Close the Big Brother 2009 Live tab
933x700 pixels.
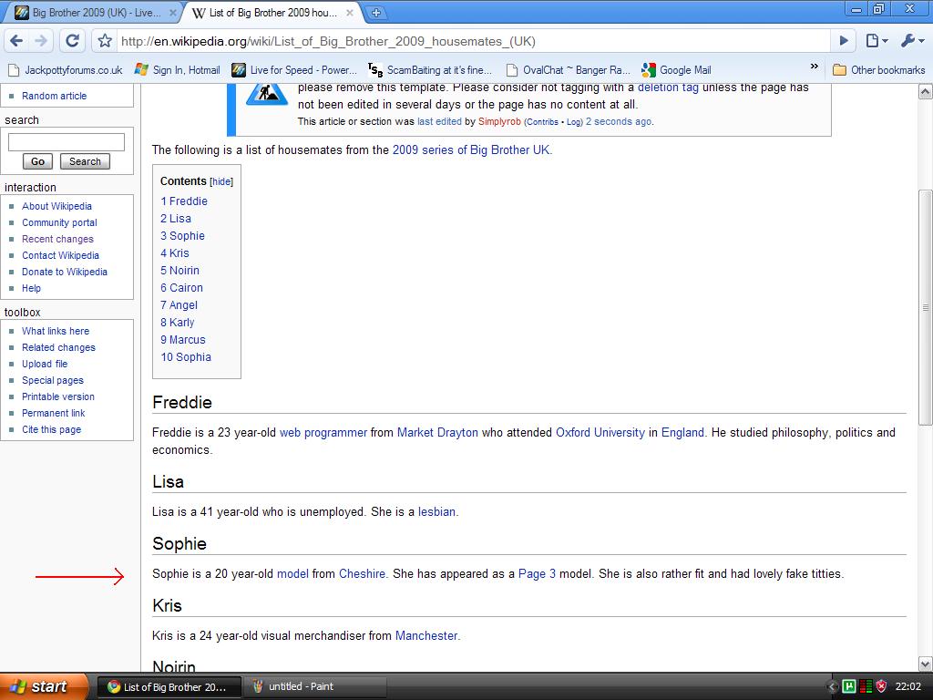[172, 13]
